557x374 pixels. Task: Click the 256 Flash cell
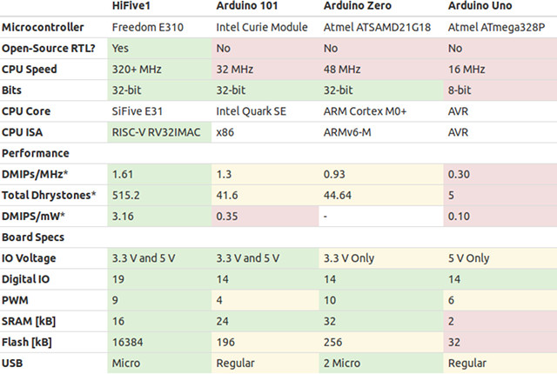[381, 342]
